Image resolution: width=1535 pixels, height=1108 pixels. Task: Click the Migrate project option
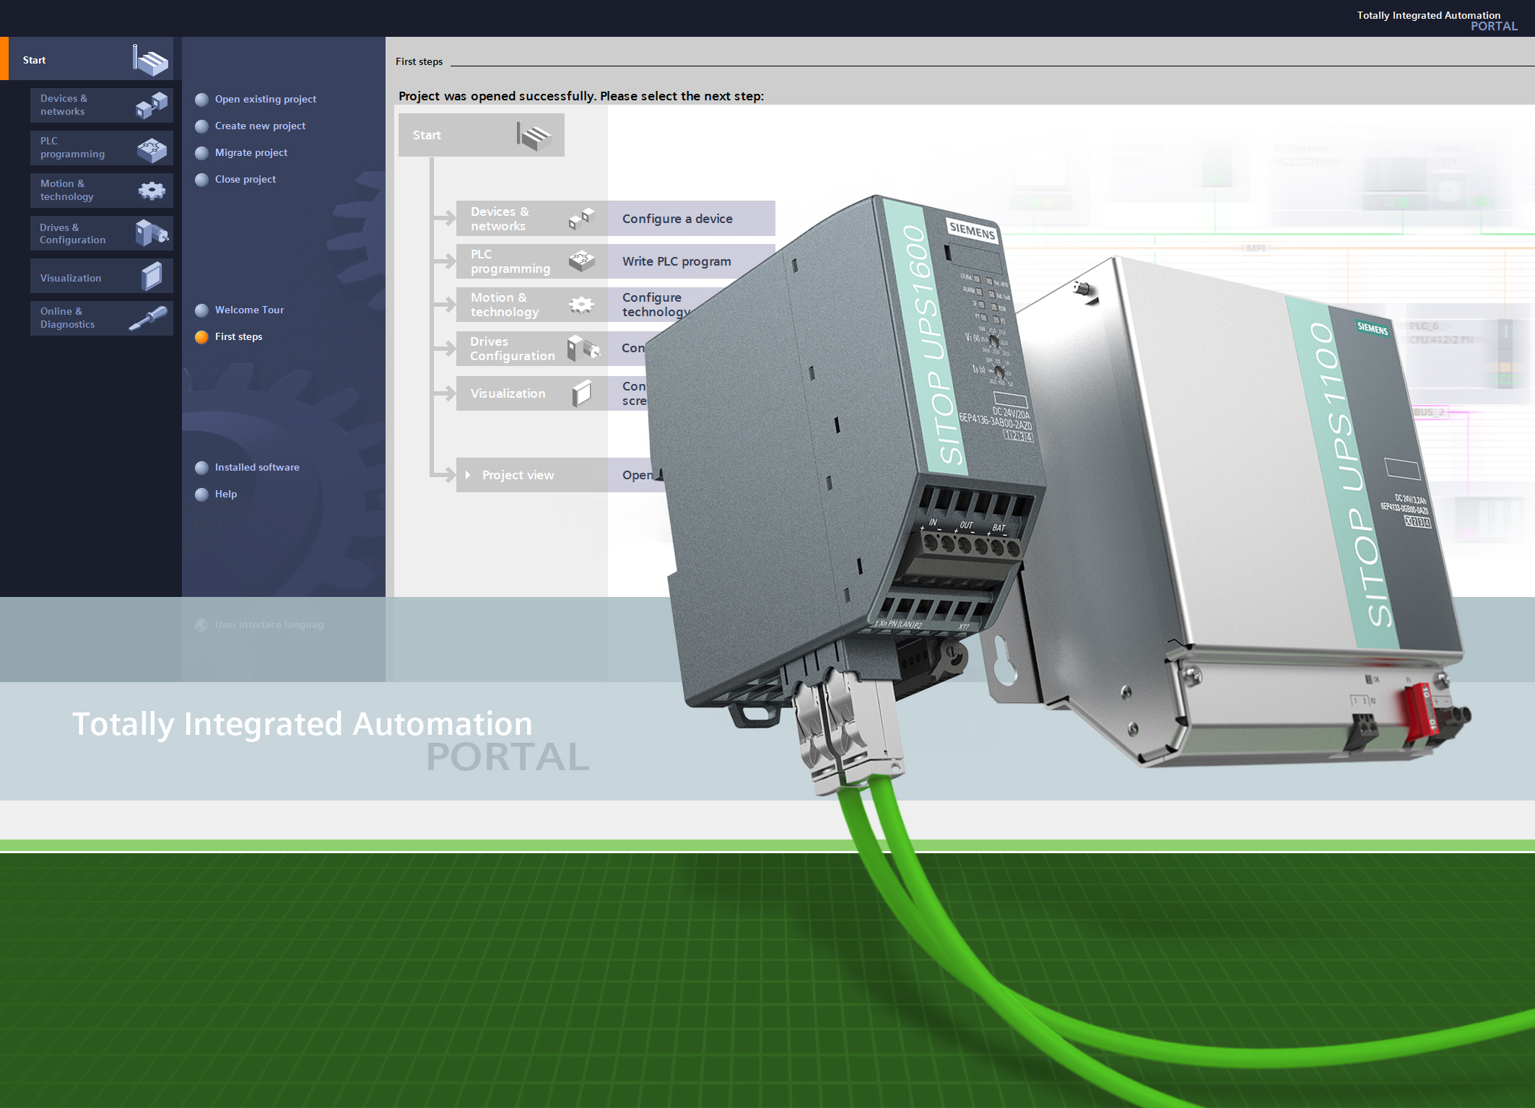(x=251, y=152)
